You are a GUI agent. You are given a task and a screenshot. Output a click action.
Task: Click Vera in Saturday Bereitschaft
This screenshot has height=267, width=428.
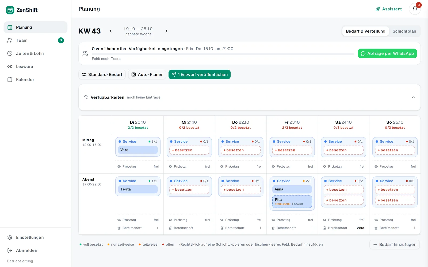point(360,228)
